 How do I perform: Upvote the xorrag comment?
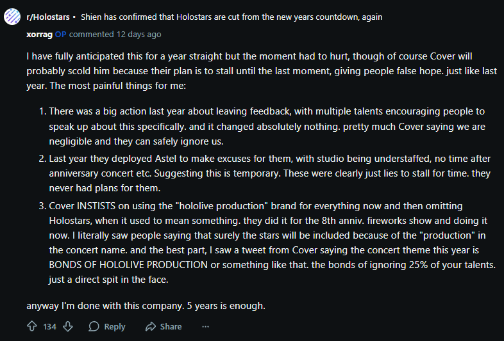click(x=31, y=326)
